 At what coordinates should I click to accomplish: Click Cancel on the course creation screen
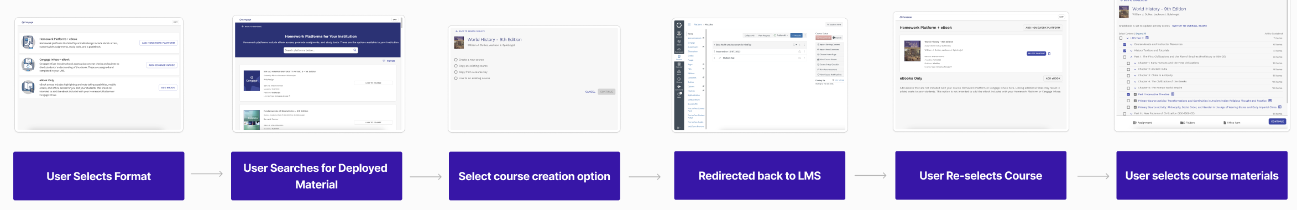(590, 92)
